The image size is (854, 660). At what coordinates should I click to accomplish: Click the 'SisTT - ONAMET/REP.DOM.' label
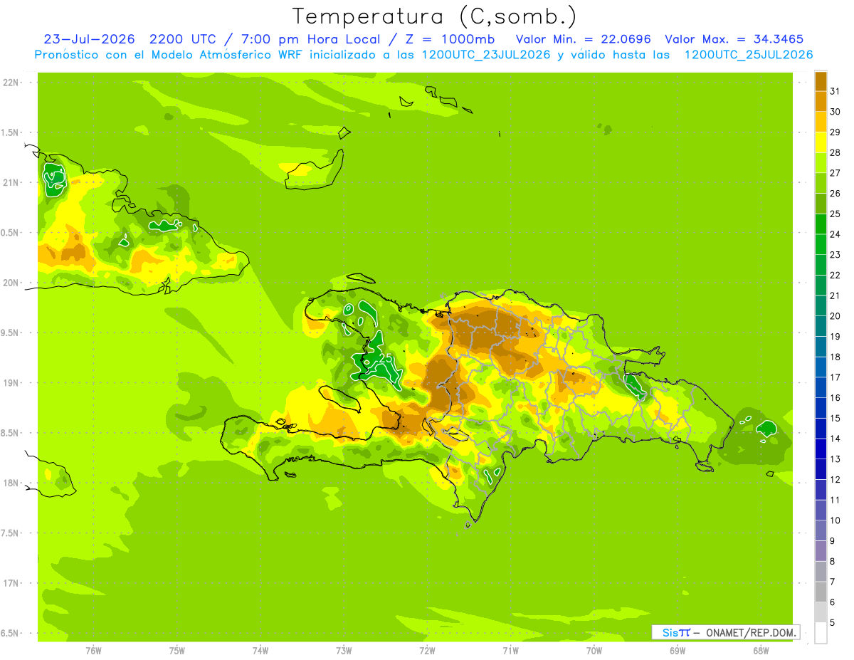pyautogui.click(x=725, y=632)
